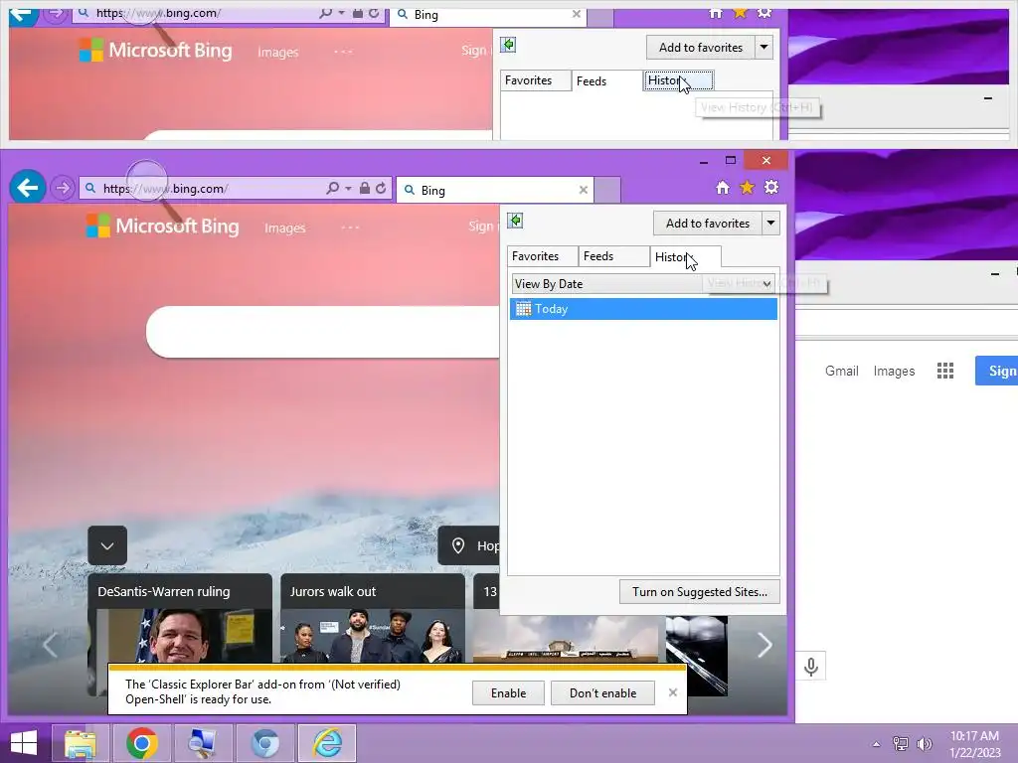The image size is (1018, 763).
Task: Open the address bar autocomplete dropdown arrow
Action: click(x=349, y=188)
